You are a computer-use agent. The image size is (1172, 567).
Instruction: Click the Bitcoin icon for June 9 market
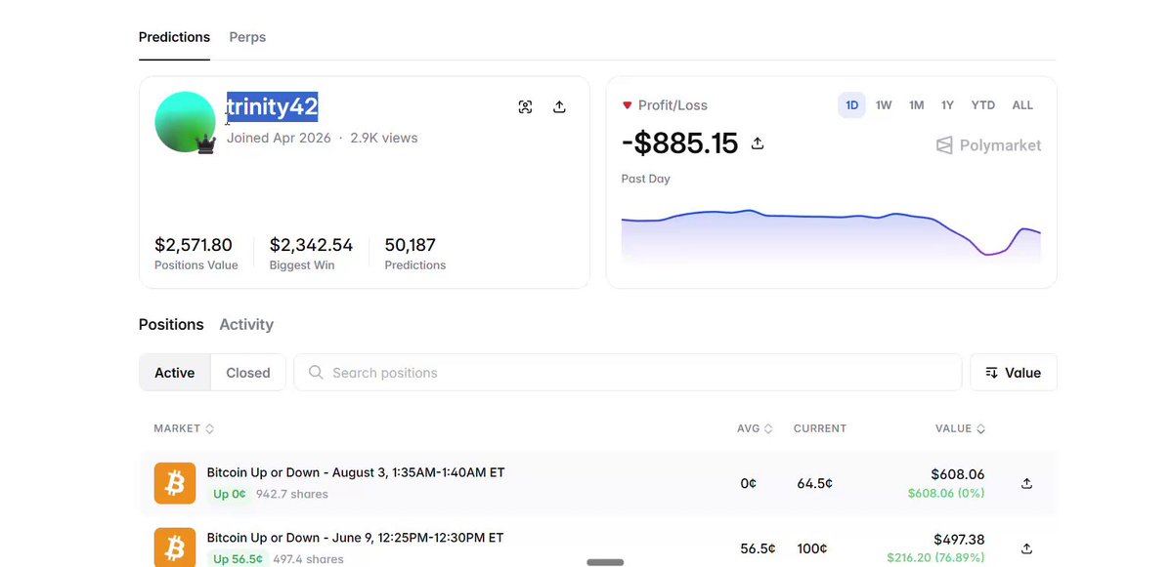(175, 547)
